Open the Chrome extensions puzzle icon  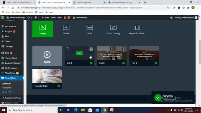tap(188, 8)
